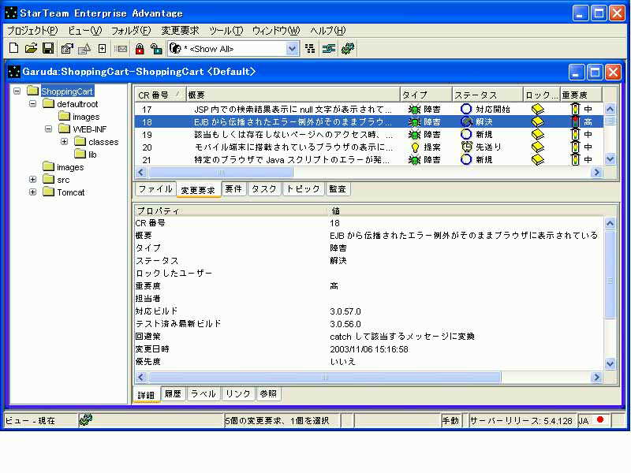
Task: Click the red Lock toolbar icon
Action: (x=140, y=49)
